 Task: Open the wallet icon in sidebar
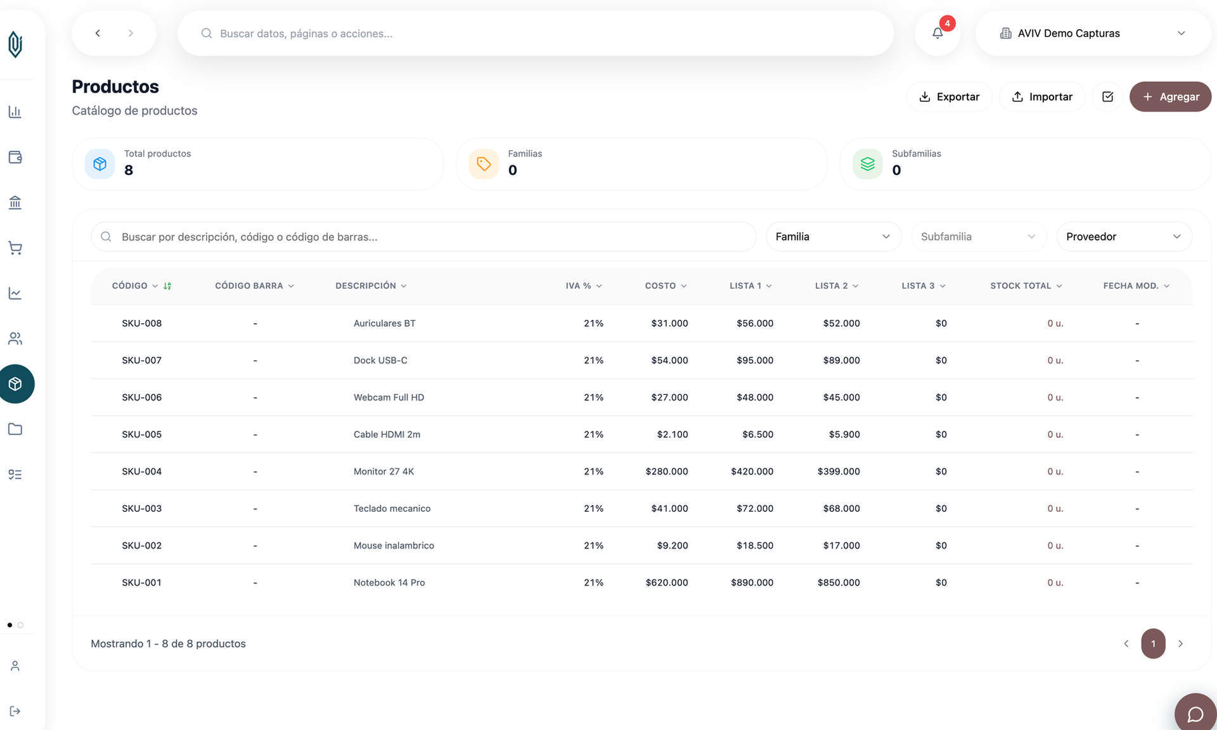(x=15, y=157)
